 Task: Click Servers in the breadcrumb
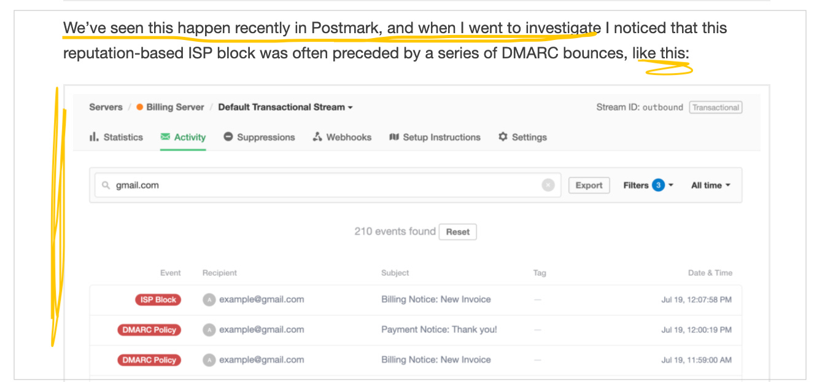pyautogui.click(x=106, y=107)
